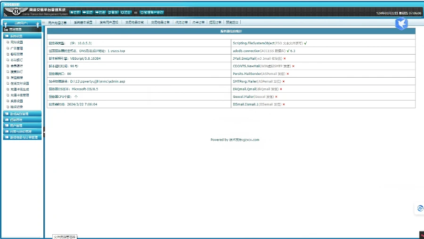Click the gzxcx.com technical support link
This screenshot has height=239, width=424.
click(x=251, y=140)
